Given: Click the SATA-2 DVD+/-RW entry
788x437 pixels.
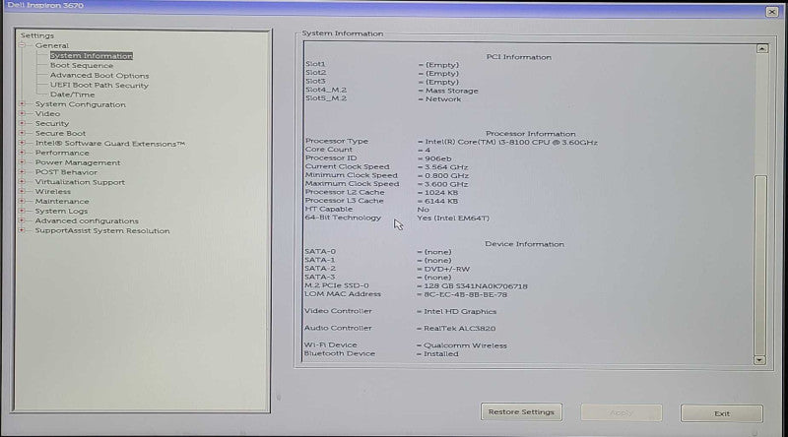Looking at the screenshot, I should point(447,269).
